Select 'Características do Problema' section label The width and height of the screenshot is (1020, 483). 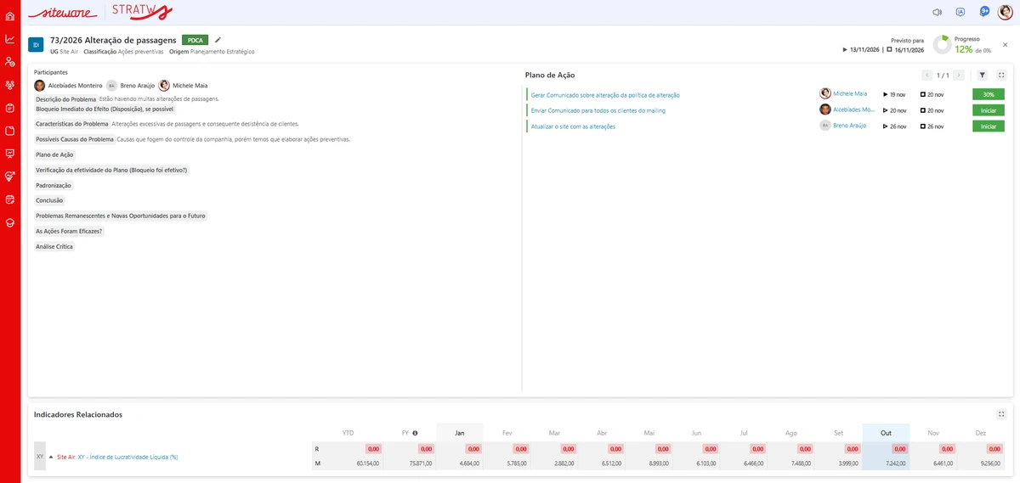coord(72,124)
